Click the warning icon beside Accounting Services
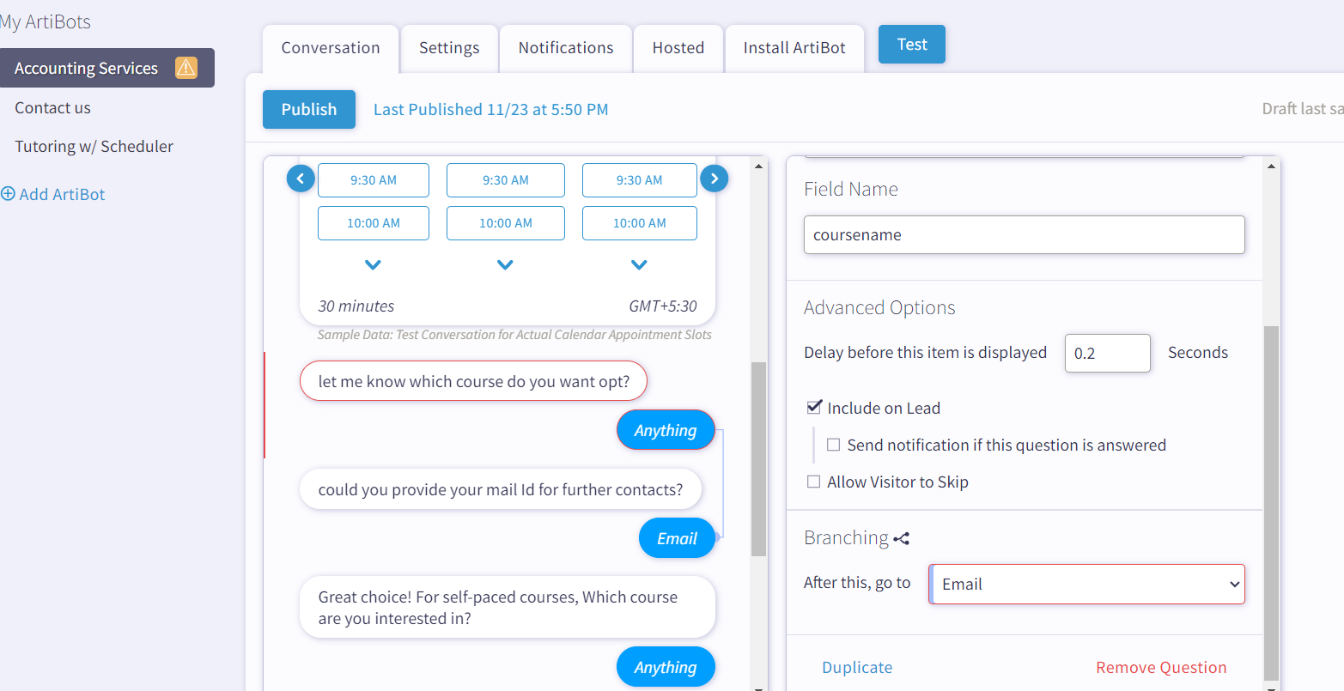The height and width of the screenshot is (691, 1344). pyautogui.click(x=186, y=68)
